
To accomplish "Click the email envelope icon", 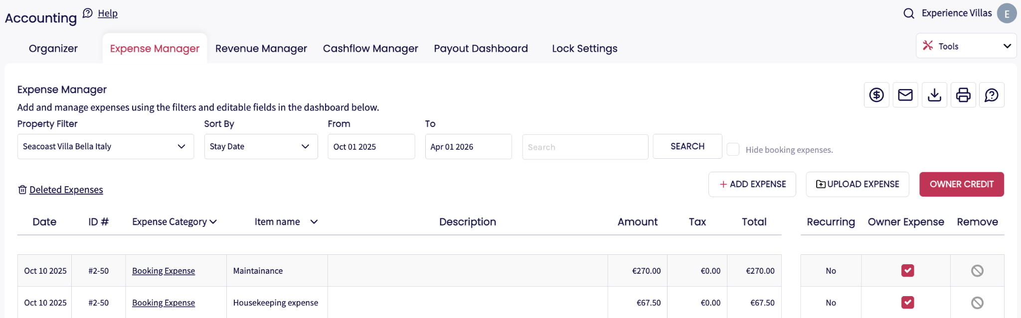I will tap(905, 95).
